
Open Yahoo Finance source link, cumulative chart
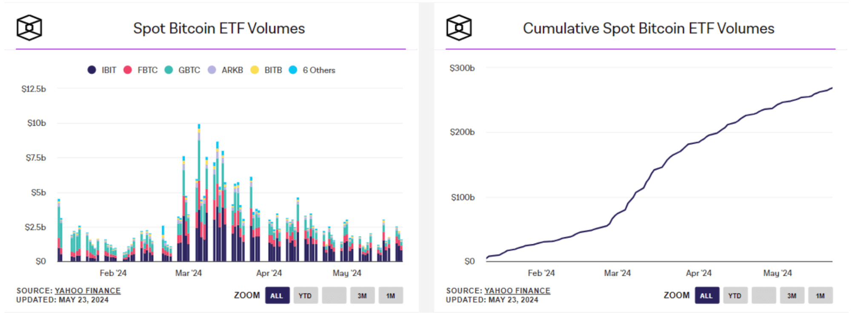(x=517, y=291)
